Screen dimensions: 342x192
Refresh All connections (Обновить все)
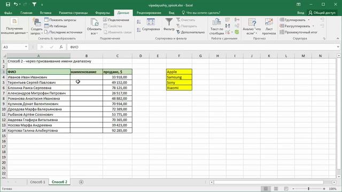point(94,27)
